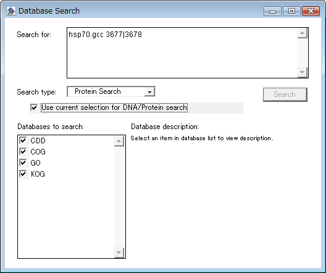Close the Database Search dialog
This screenshot has height=273, width=326.
(311, 11)
